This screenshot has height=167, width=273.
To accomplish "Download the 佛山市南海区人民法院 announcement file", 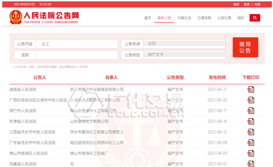I will (251, 153).
